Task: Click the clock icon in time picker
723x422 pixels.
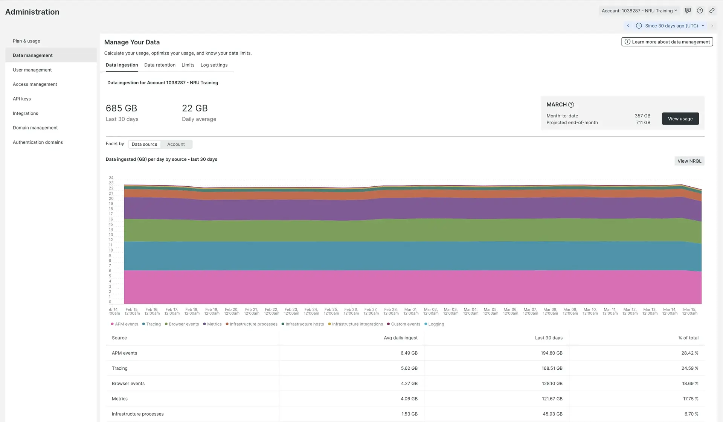Action: click(x=639, y=26)
